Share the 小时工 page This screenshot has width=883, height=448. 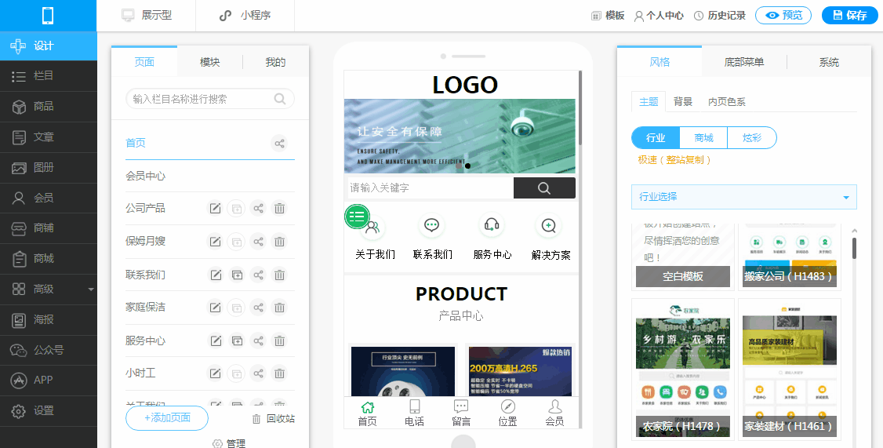pyautogui.click(x=258, y=373)
